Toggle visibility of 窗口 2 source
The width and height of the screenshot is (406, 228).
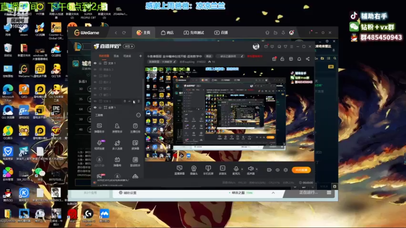[95, 88]
